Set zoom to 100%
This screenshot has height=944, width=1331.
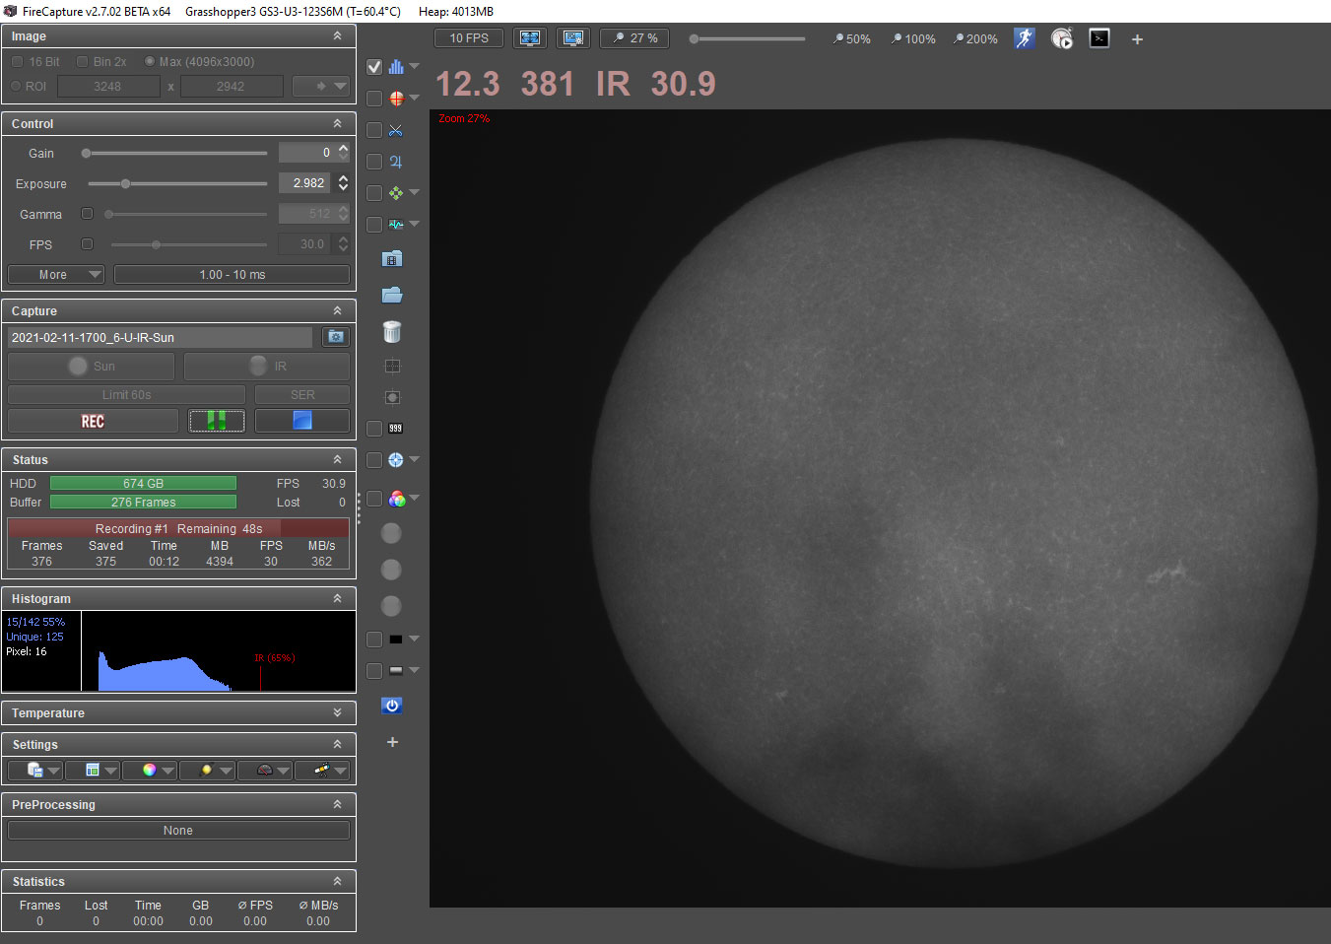pos(913,39)
